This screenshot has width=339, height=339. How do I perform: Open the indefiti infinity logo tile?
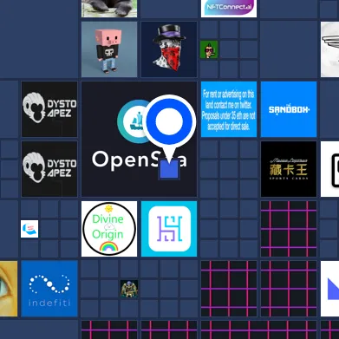click(x=49, y=289)
